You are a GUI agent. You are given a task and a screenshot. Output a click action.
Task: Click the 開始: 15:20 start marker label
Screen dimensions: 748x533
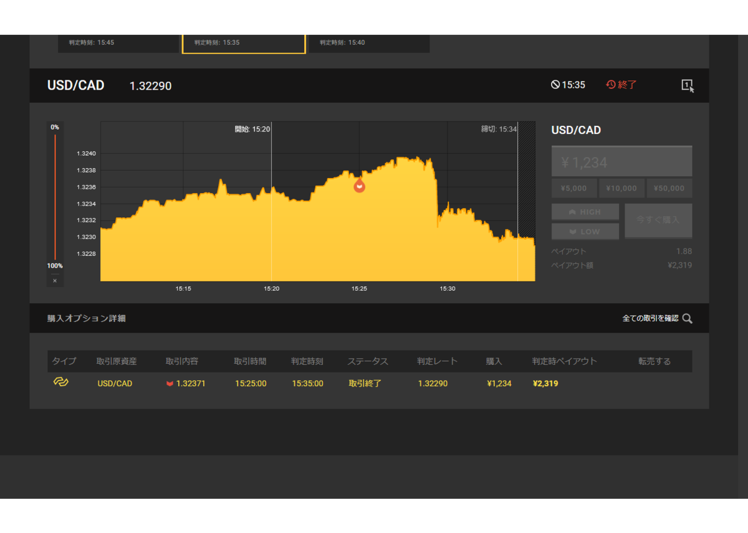pyautogui.click(x=252, y=129)
